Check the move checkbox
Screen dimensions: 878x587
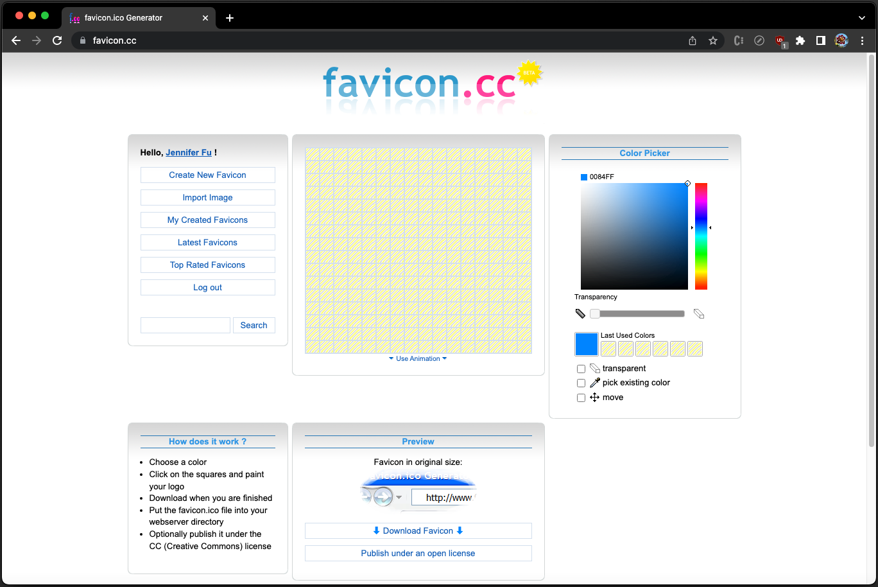click(581, 397)
